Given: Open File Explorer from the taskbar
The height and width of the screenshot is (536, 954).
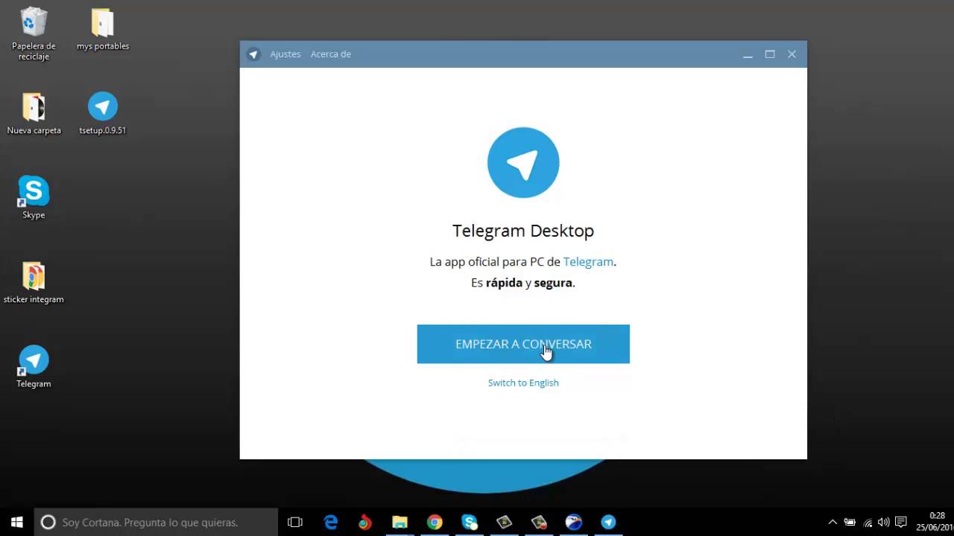Looking at the screenshot, I should (x=400, y=522).
